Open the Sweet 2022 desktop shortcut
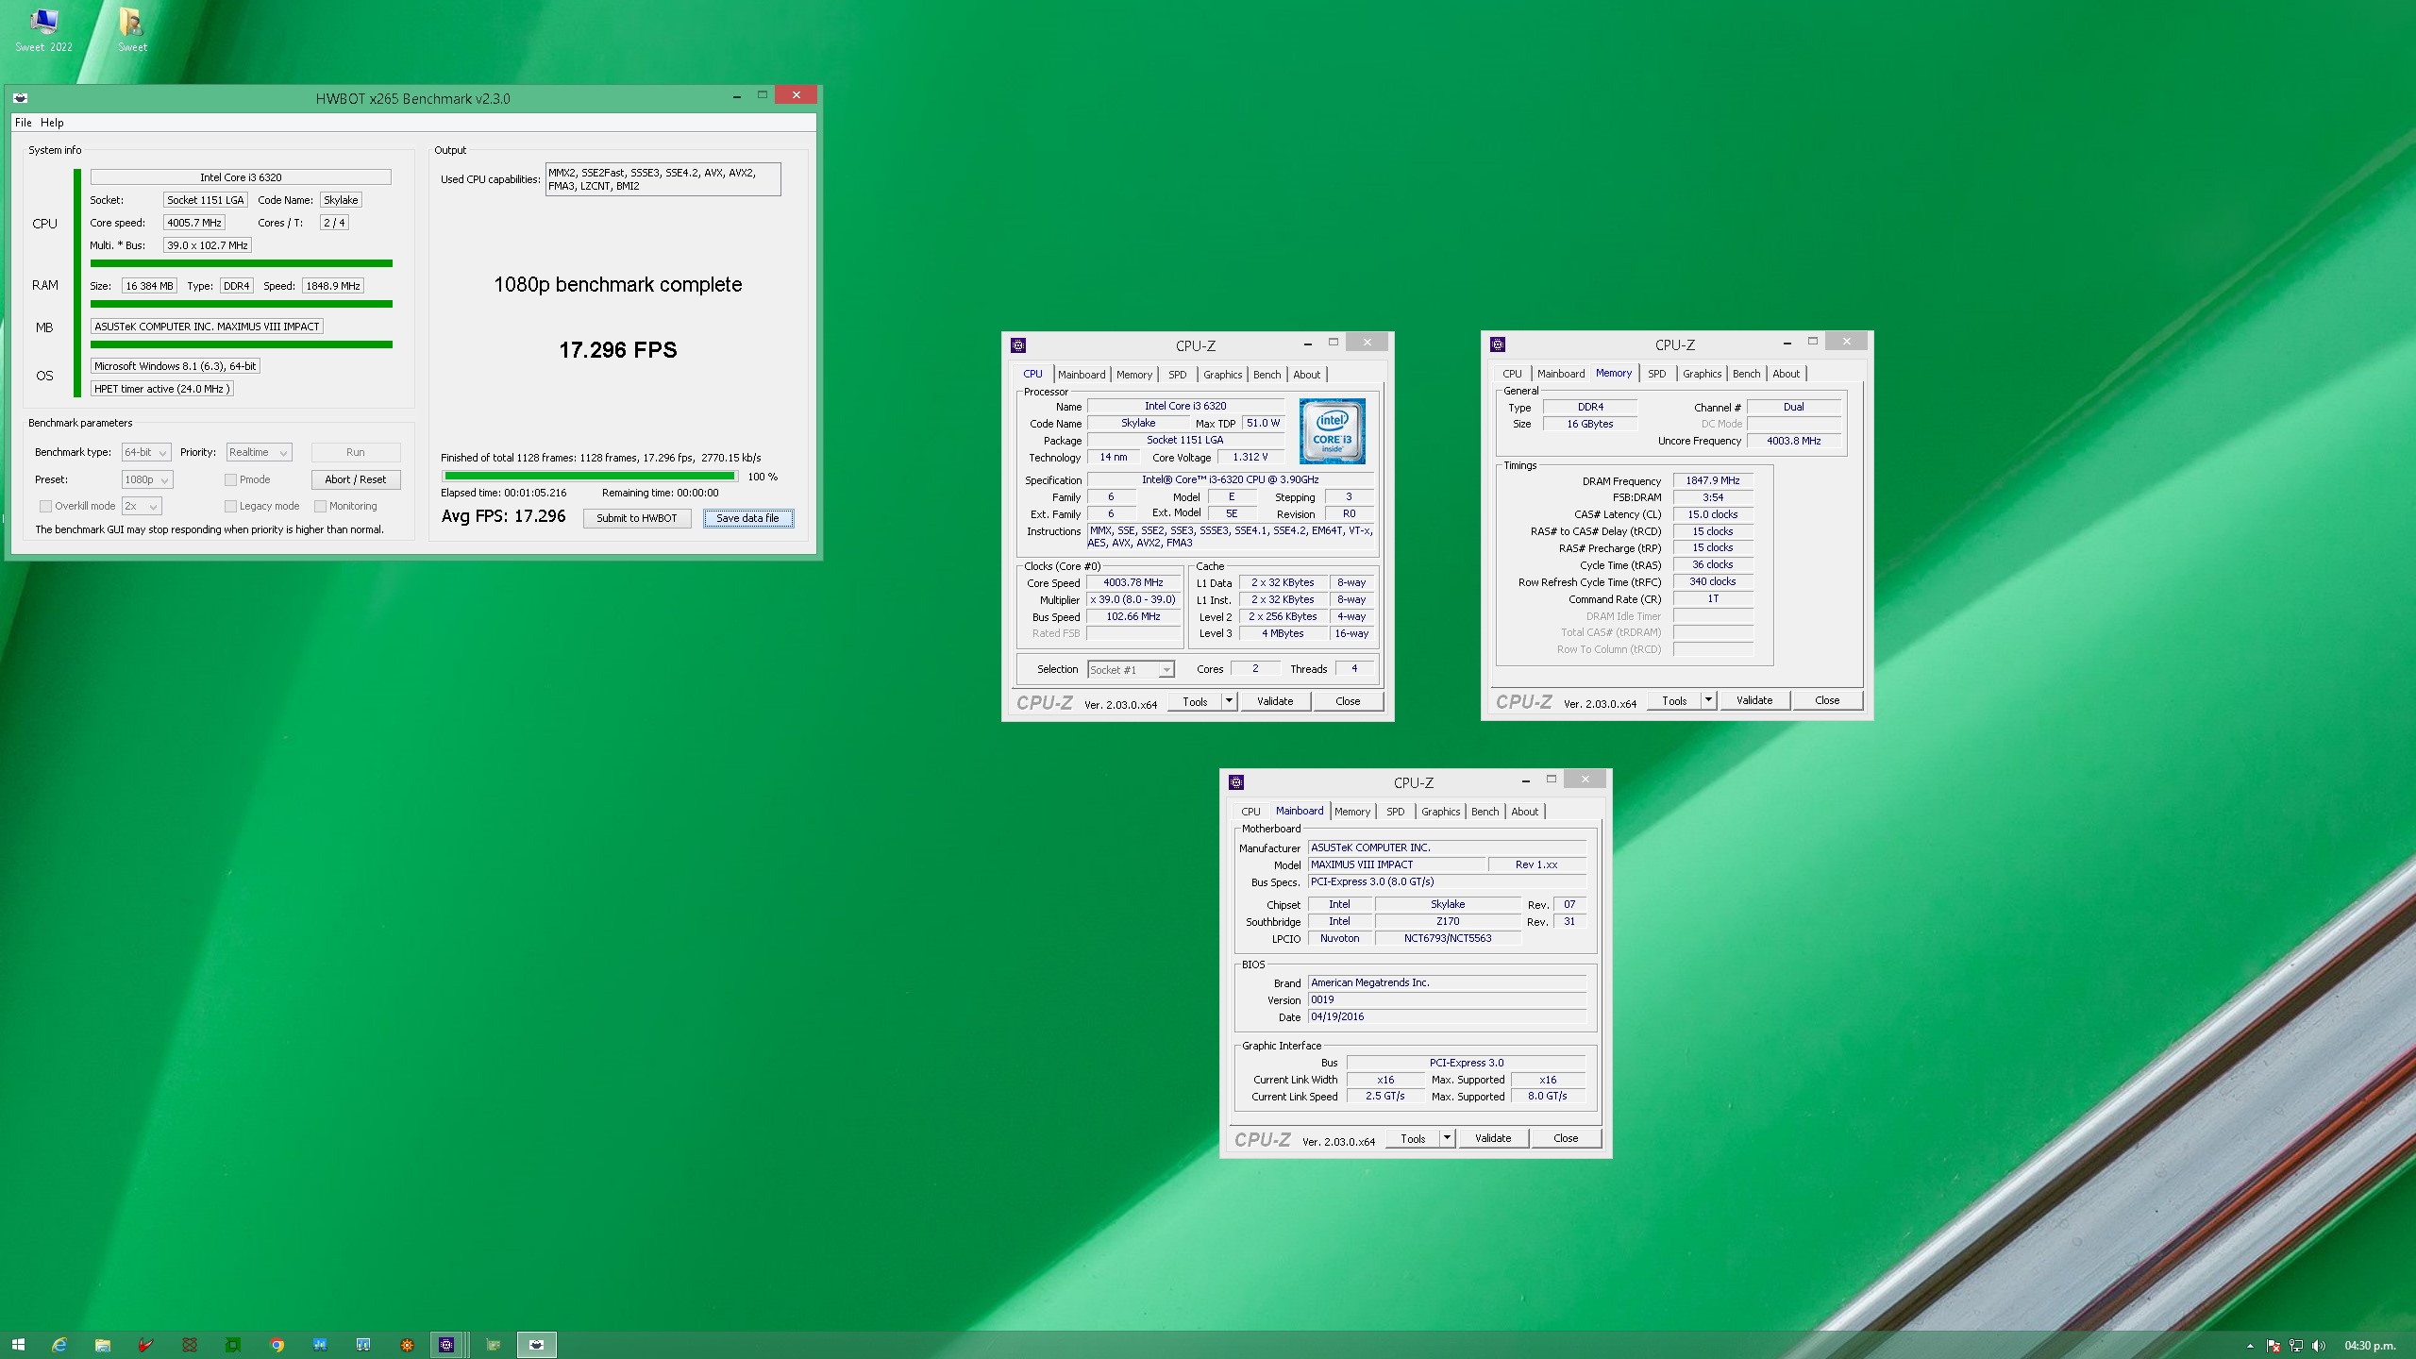 43,30
